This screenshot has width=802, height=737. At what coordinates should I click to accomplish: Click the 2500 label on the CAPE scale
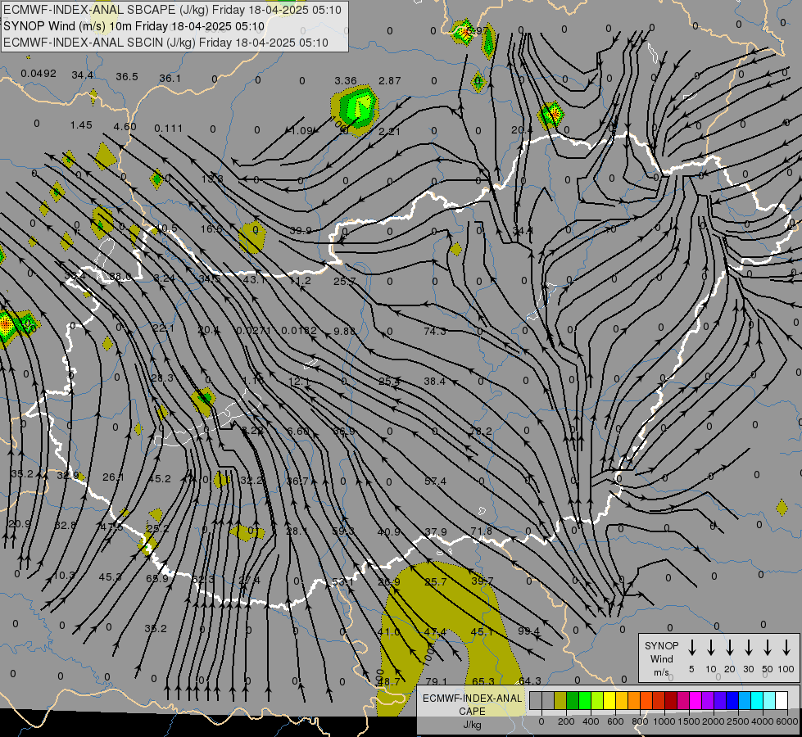coord(737,721)
